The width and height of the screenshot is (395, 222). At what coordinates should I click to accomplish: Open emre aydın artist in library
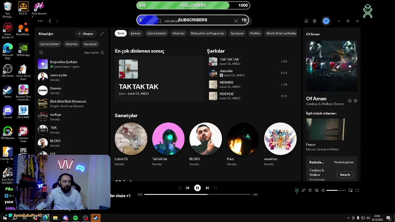(x=72, y=77)
